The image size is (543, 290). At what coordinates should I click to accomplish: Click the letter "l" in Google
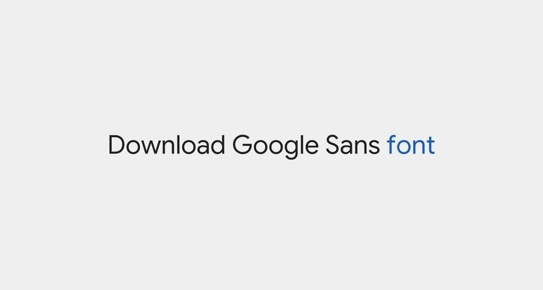coord(302,144)
